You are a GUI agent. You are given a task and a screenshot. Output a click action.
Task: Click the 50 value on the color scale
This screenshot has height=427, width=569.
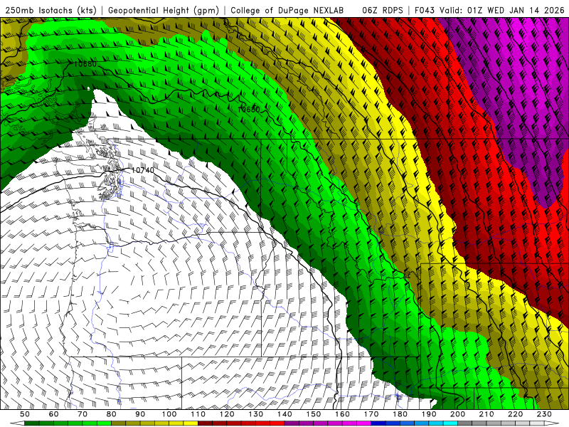coord(25,414)
